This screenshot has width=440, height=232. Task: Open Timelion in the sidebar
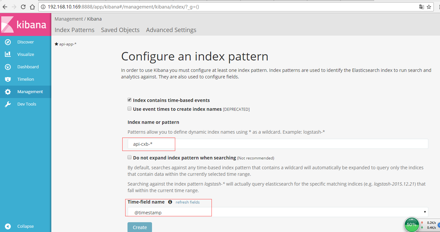click(x=25, y=79)
